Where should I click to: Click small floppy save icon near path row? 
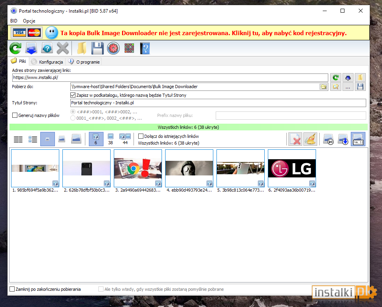(x=360, y=87)
